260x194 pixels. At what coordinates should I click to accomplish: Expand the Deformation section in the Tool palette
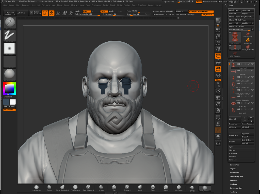pyautogui.click(x=236, y=188)
